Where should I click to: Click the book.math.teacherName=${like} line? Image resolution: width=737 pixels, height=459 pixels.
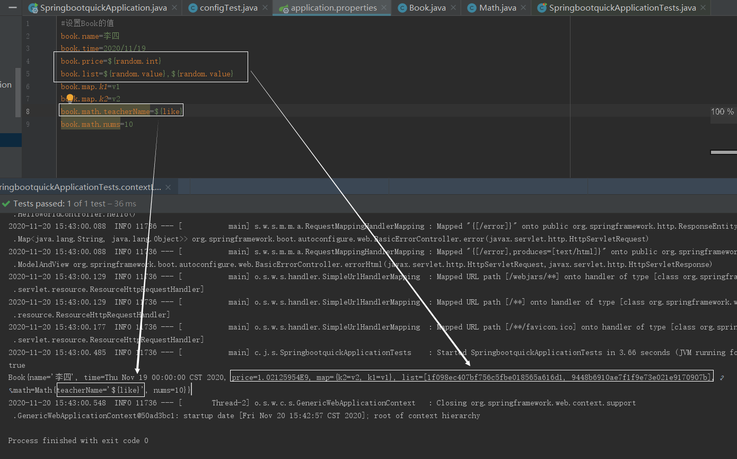[121, 111]
